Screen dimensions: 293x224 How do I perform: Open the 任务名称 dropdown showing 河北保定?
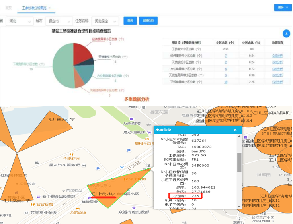[105, 21]
